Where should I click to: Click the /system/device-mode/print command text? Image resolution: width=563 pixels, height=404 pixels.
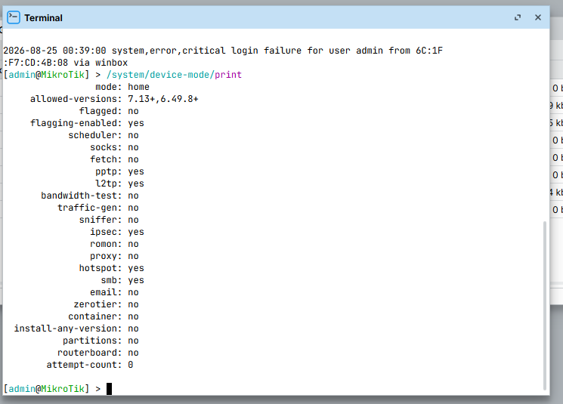pyautogui.click(x=174, y=75)
